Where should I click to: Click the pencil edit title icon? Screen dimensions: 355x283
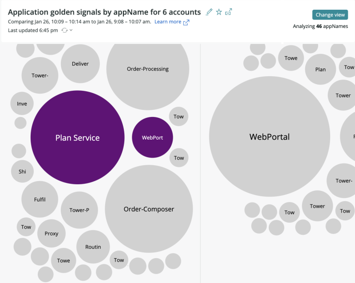pyautogui.click(x=209, y=12)
